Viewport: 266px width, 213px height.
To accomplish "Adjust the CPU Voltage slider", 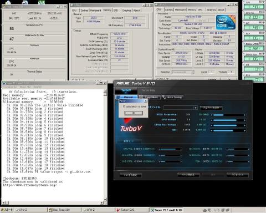I will coord(229,120).
